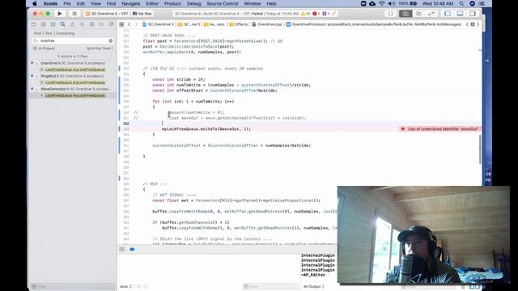Viewport: 518px width, 291px height.
Task: Collapse WaveGenerator.h search result group
Action: 32,89
